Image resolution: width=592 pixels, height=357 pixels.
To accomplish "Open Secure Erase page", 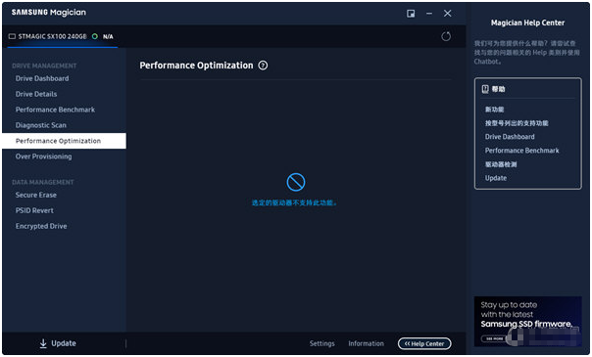I will pyautogui.click(x=36, y=195).
